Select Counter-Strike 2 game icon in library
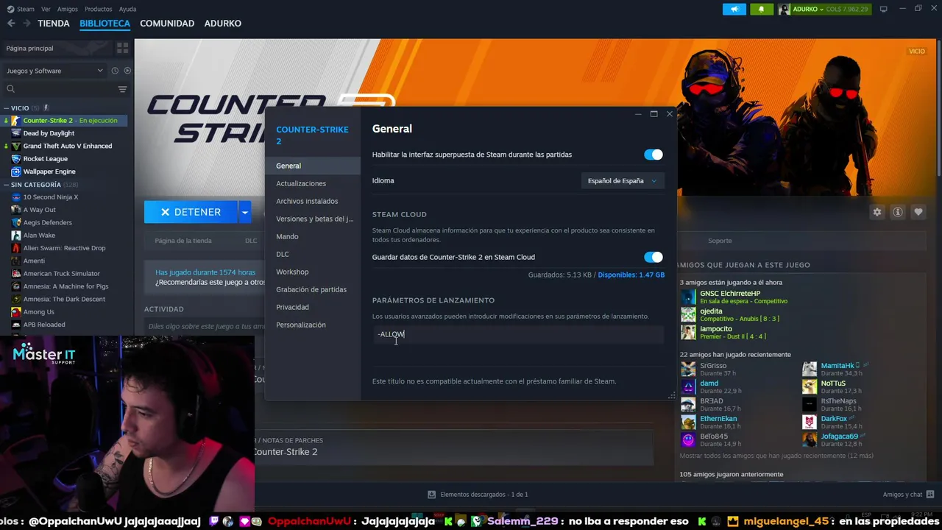The width and height of the screenshot is (942, 530). (x=16, y=121)
